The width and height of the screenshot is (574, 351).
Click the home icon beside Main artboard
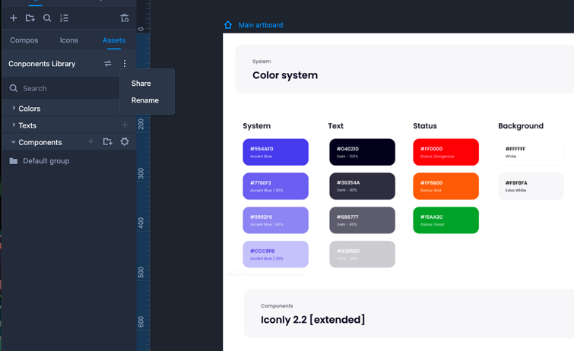[228, 25]
